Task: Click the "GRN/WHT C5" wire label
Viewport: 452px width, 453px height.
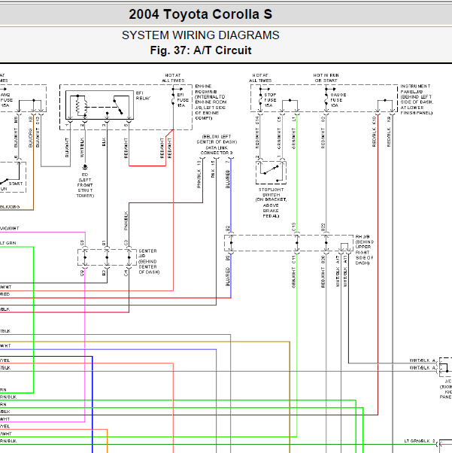Action: pyautogui.click(x=279, y=133)
